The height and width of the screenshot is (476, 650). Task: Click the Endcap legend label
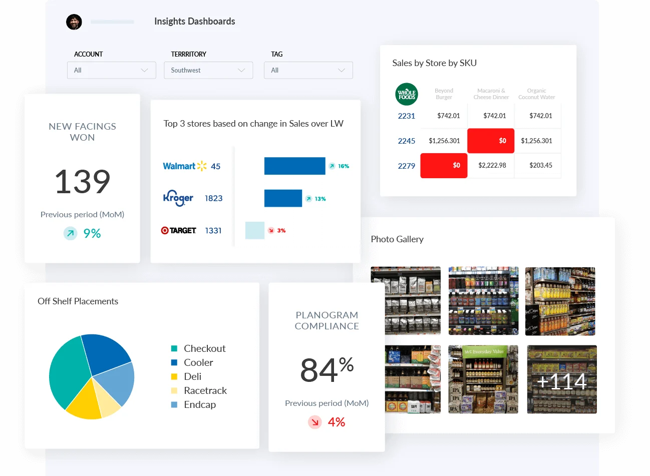pos(200,404)
